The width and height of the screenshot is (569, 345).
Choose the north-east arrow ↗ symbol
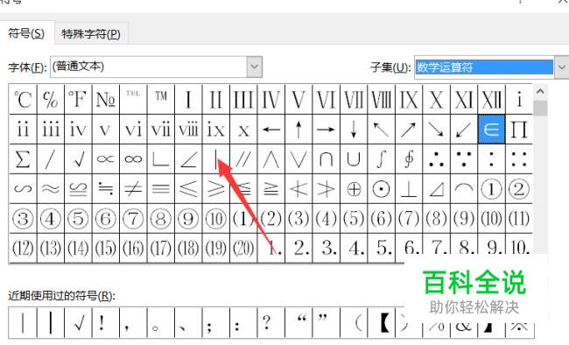coord(409,130)
